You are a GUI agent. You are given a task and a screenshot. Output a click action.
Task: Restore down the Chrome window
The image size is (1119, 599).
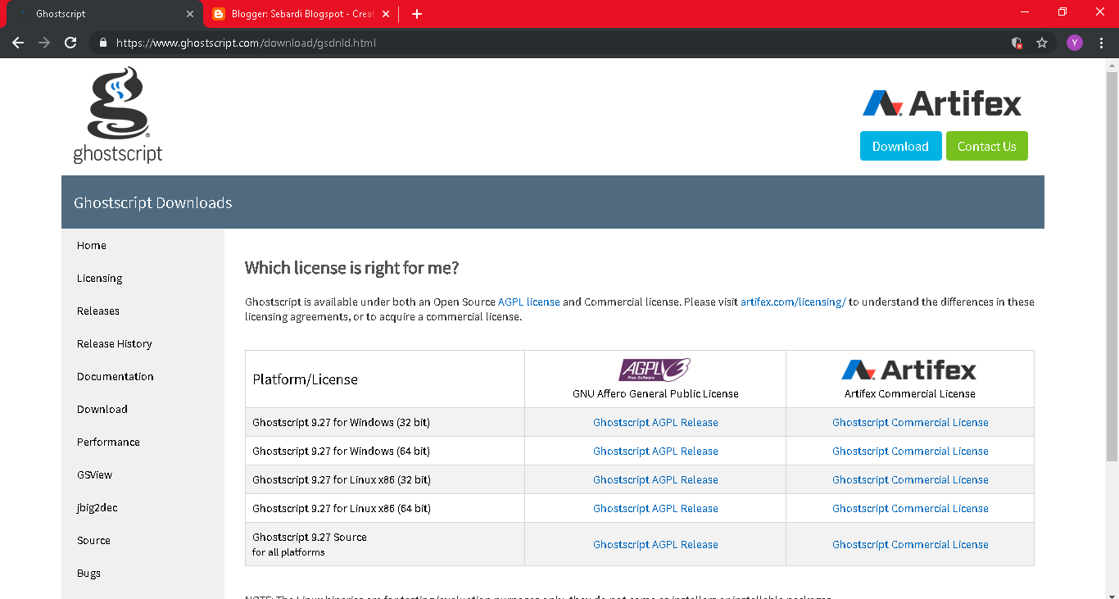(x=1062, y=11)
